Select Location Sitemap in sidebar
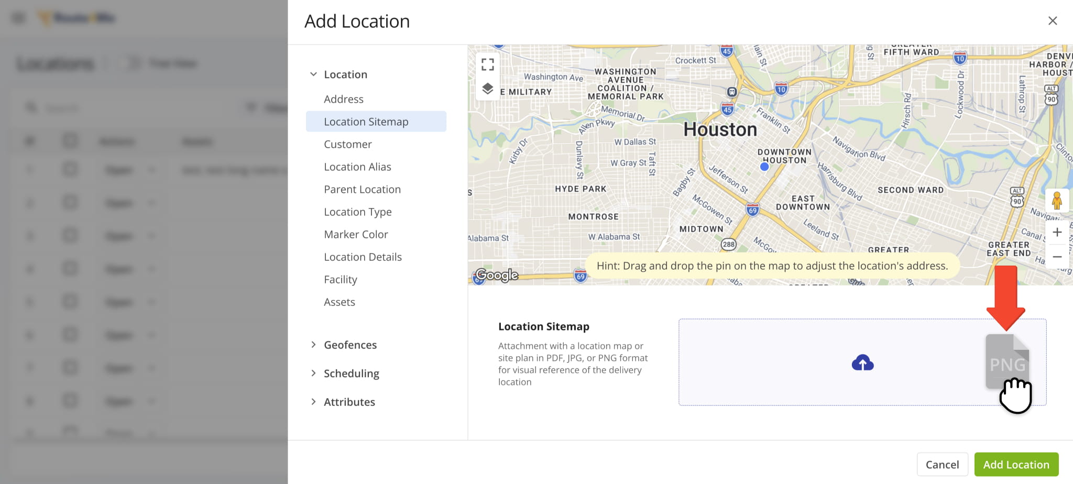This screenshot has width=1073, height=484. (376, 122)
